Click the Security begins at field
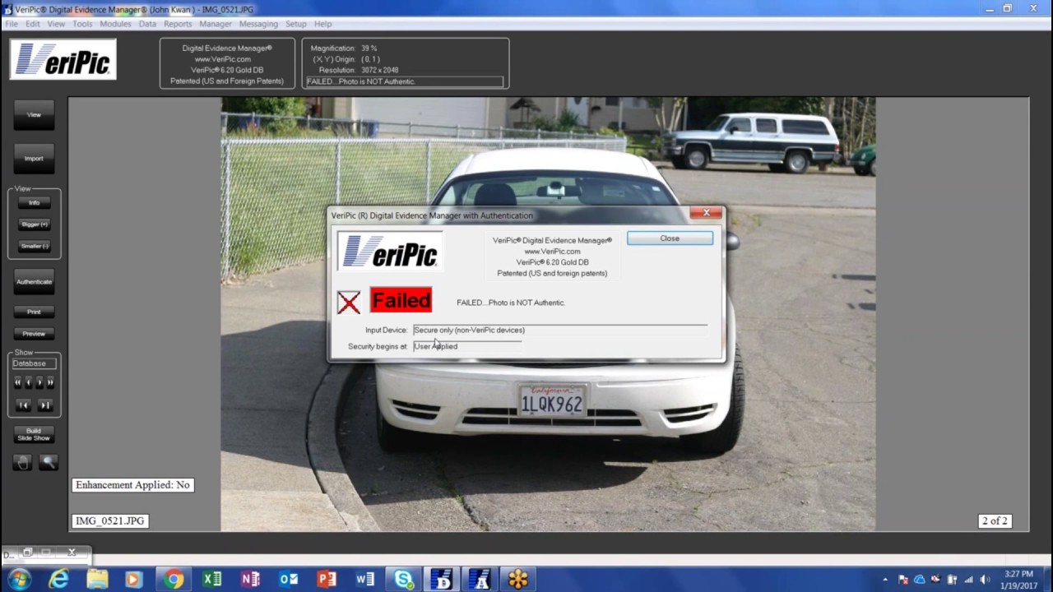Screen dimensions: 1053x592 click(x=467, y=347)
